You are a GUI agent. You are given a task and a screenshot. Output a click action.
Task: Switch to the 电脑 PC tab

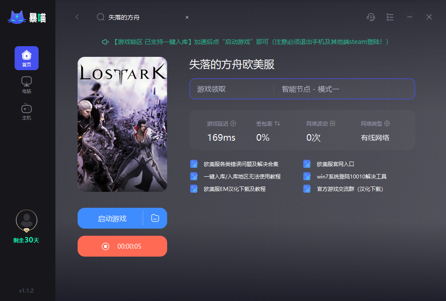tap(27, 85)
